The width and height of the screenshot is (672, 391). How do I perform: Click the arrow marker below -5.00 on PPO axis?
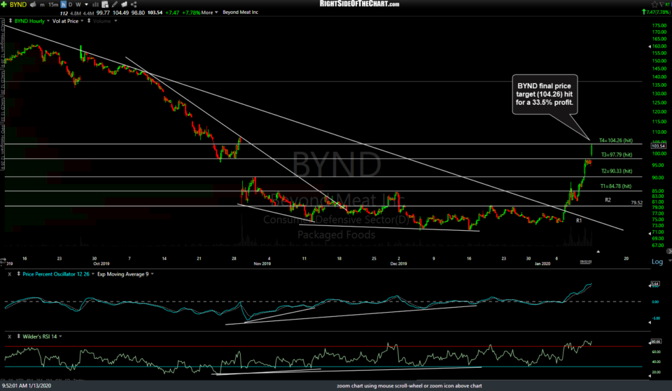[650, 322]
